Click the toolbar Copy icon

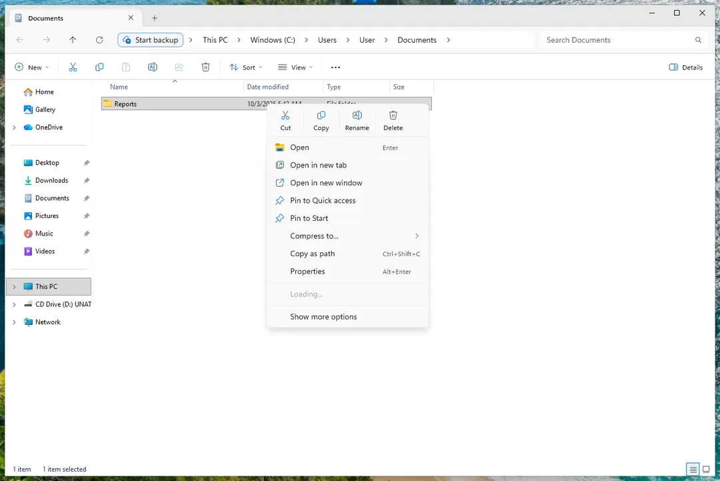[99, 67]
